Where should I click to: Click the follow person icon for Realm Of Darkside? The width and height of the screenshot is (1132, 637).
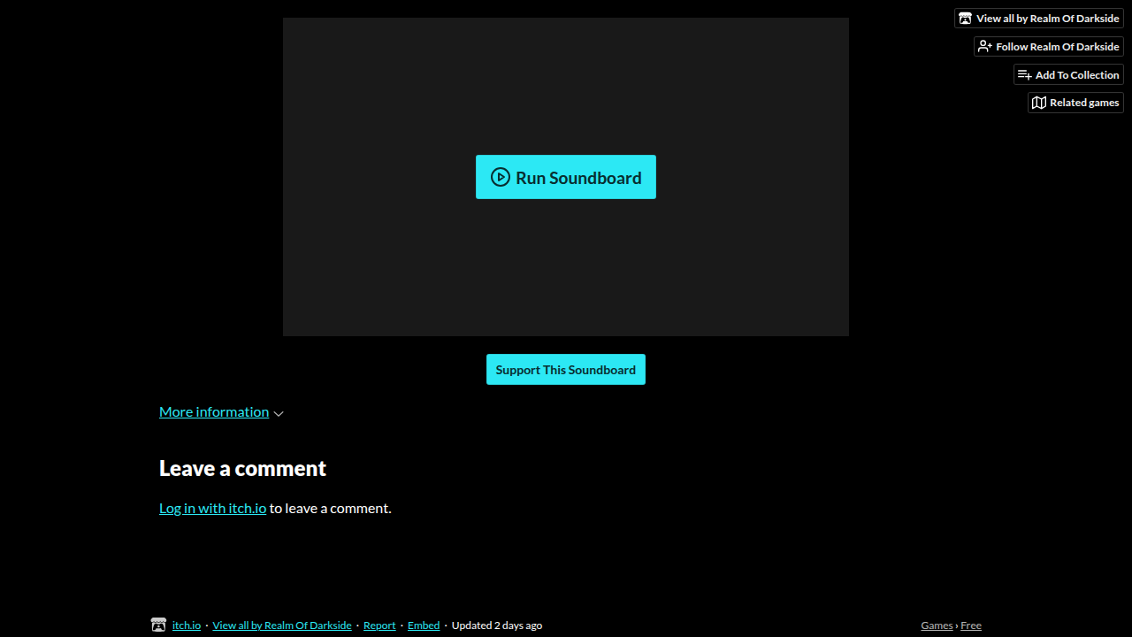pyautogui.click(x=985, y=47)
